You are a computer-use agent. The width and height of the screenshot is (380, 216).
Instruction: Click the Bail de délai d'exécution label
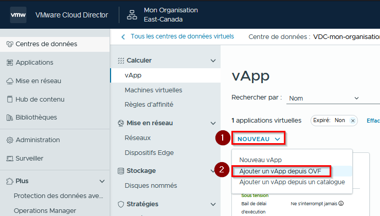(x=254, y=207)
